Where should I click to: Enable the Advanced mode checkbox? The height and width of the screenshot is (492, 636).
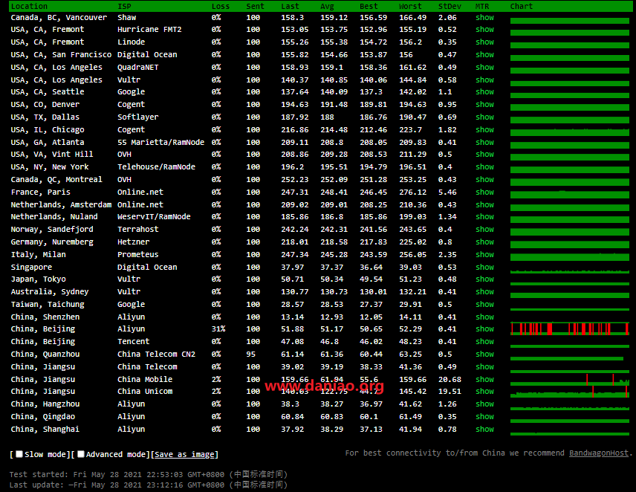[x=81, y=454]
